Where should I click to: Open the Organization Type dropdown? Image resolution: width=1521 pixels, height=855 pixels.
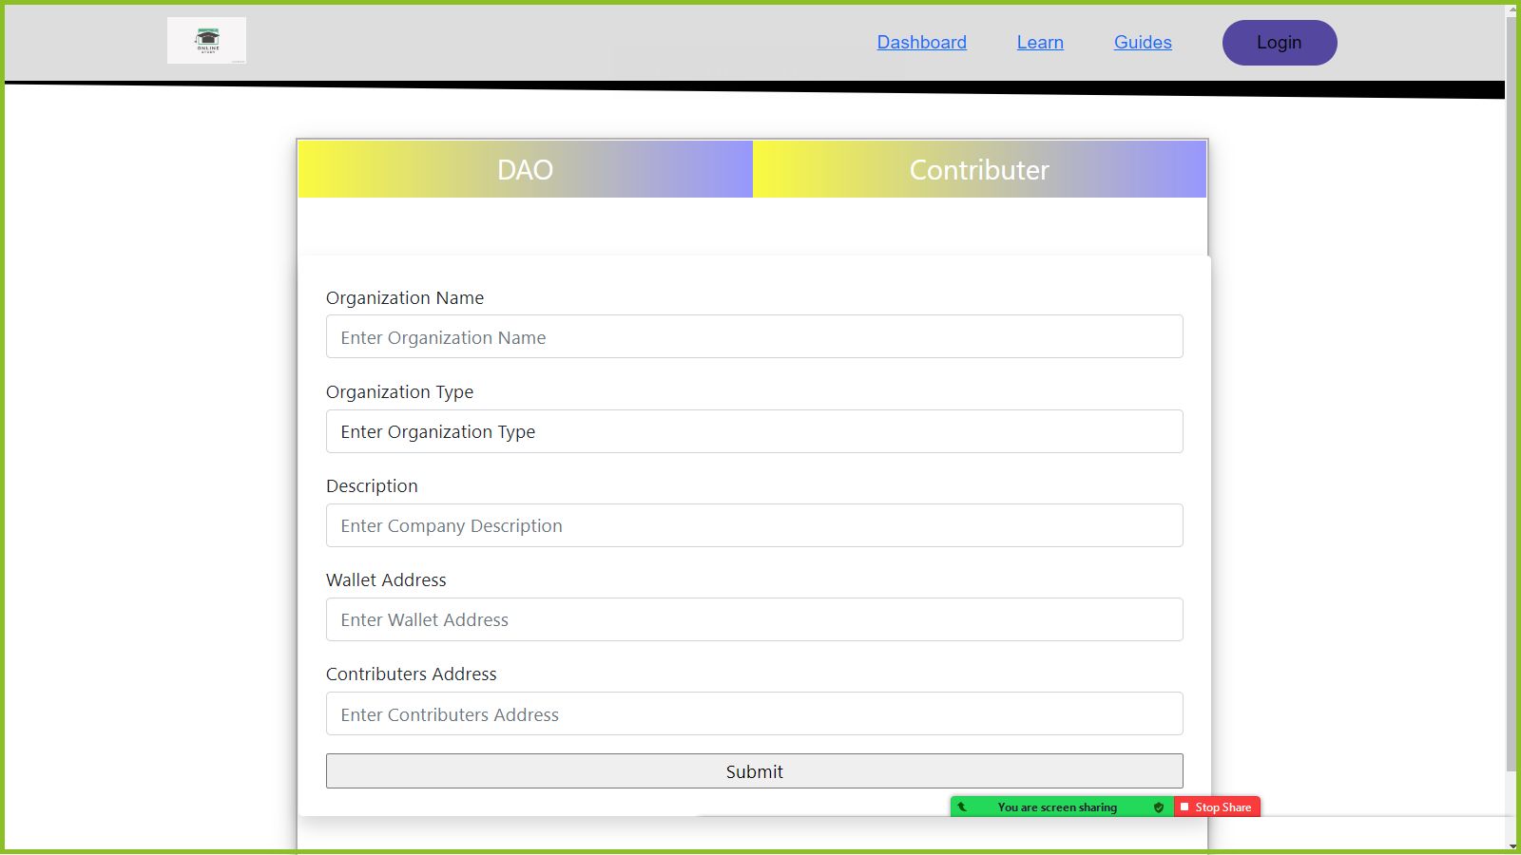tap(755, 431)
